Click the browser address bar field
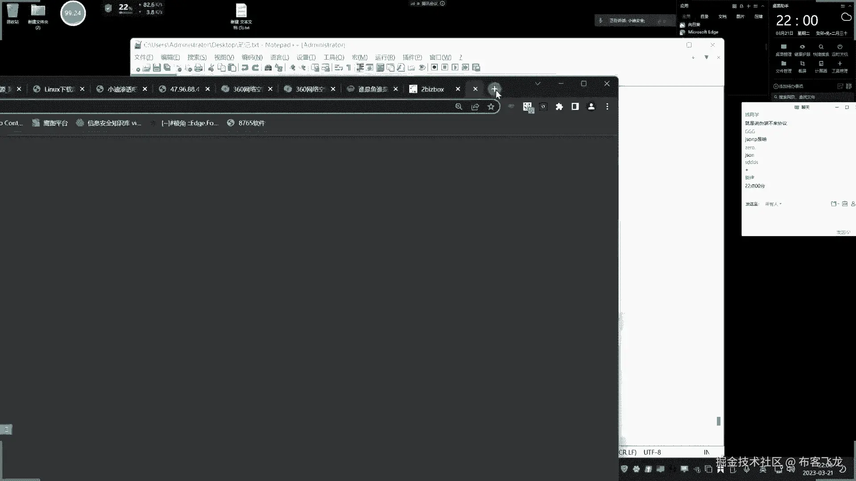Viewport: 856px width, 481px height. tap(223, 107)
